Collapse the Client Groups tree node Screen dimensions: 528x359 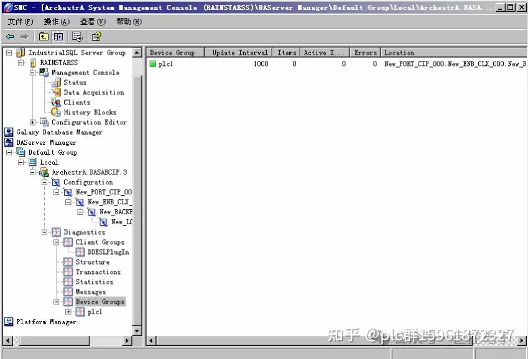(56, 242)
